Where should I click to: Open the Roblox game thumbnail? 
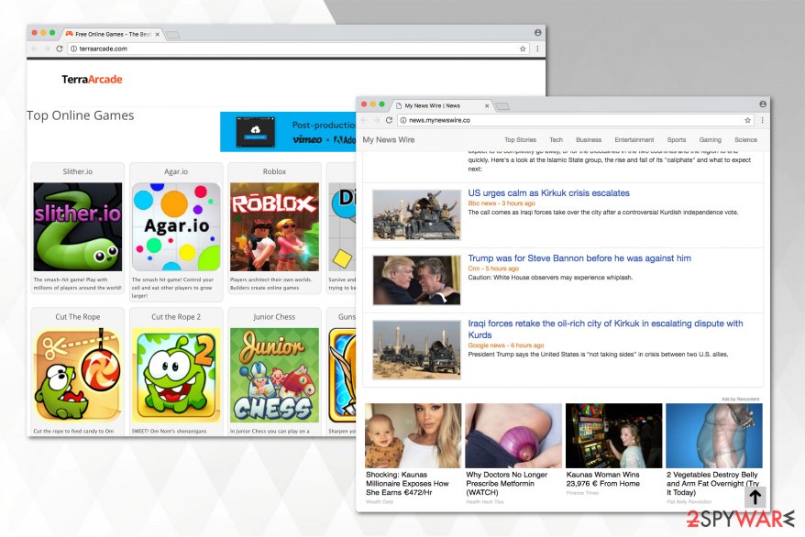tap(274, 226)
